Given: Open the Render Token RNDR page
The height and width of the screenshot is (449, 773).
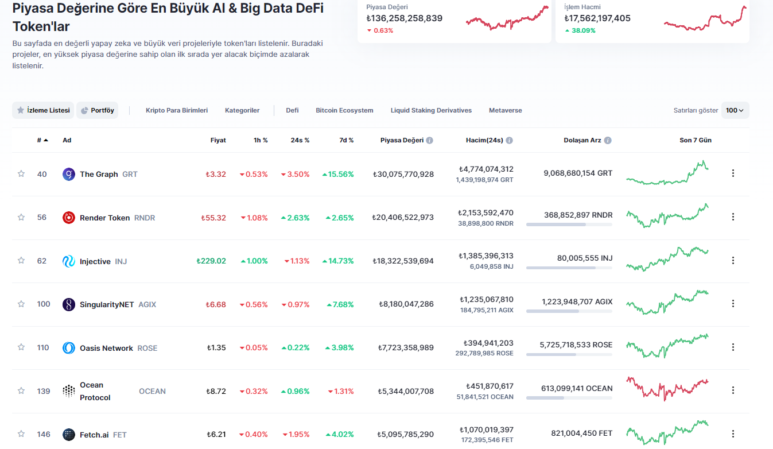Looking at the screenshot, I should point(117,218).
